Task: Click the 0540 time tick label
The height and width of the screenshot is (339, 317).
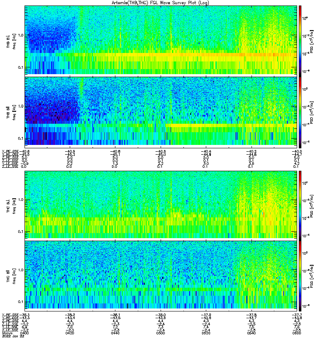Action: pyautogui.click(x=251, y=333)
